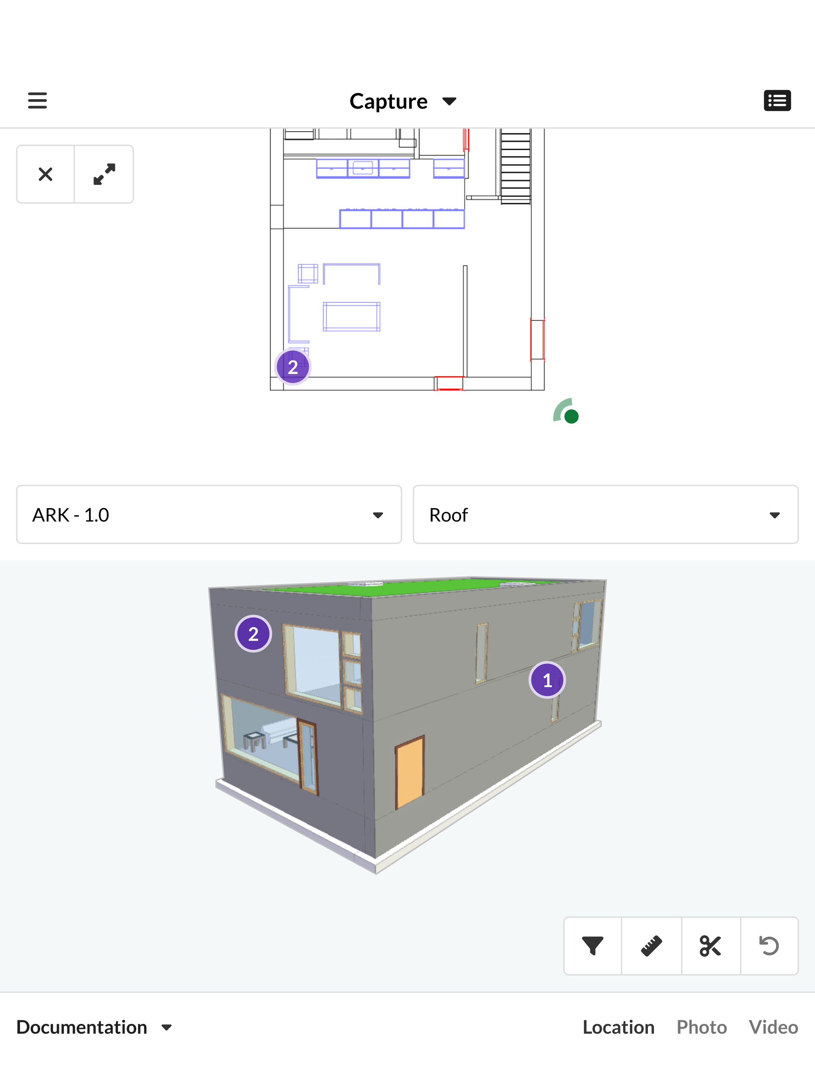Viewport: 815px width, 1088px height.
Task: Expand floor plan to fullscreen
Action: [x=104, y=174]
